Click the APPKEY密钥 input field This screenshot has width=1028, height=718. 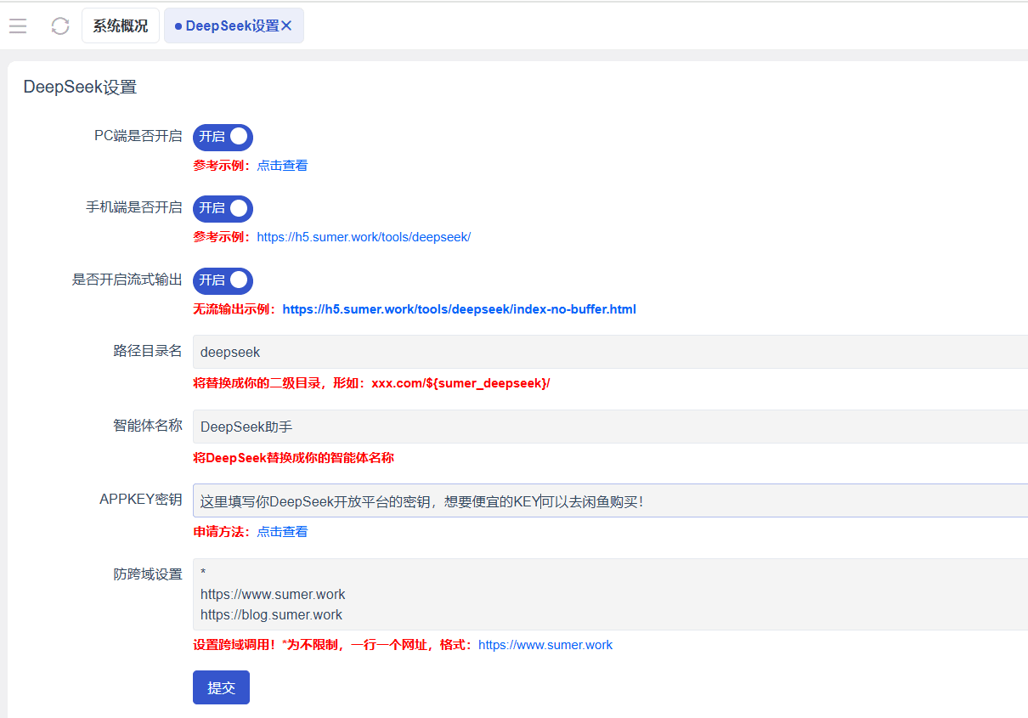tap(610, 500)
